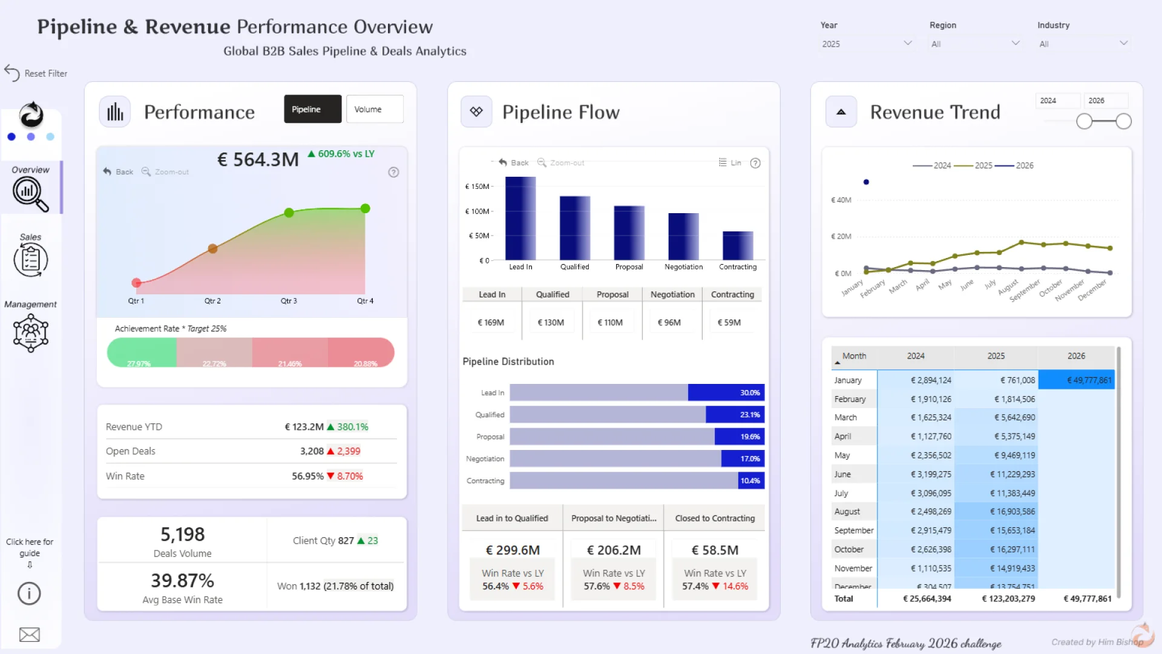Click the Reset Filter back-arrow icon
Viewport: 1162px width, 654px height.
tap(12, 73)
